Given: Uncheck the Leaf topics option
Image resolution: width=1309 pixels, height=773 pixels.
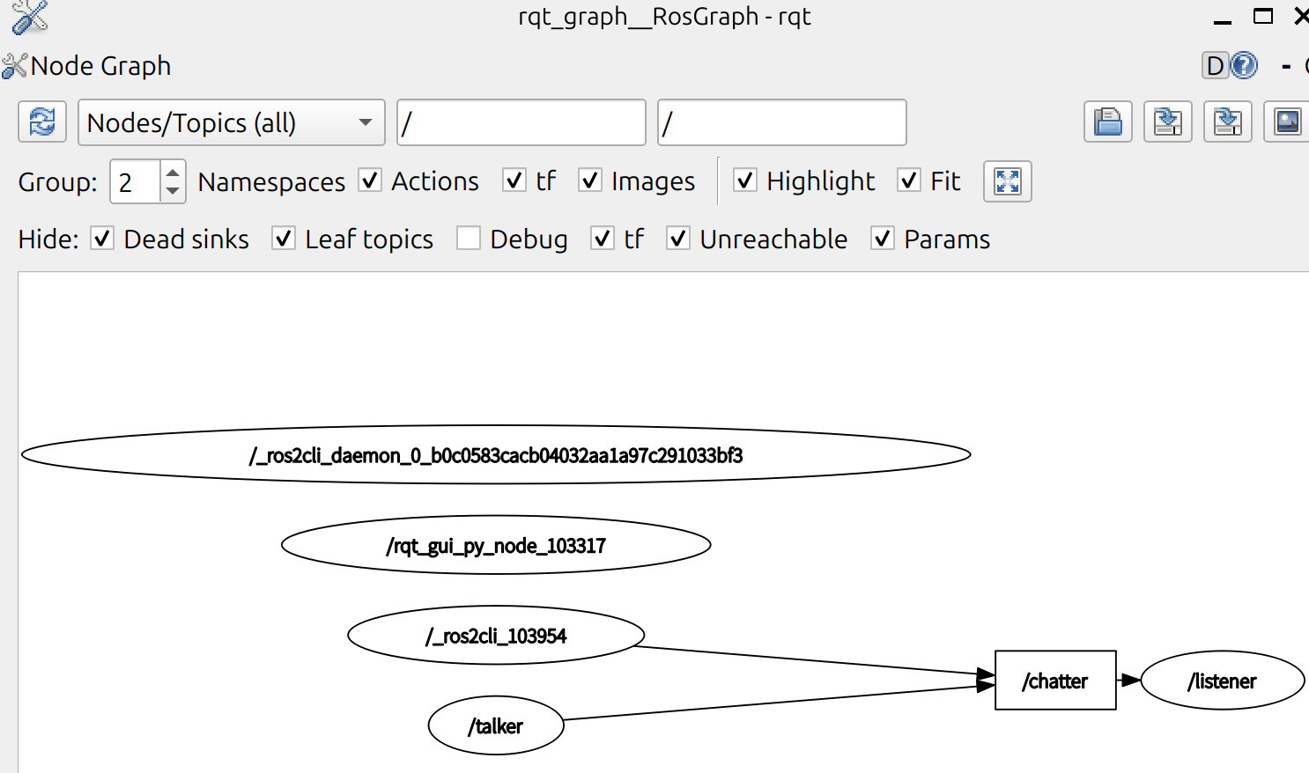Looking at the screenshot, I should pos(283,239).
